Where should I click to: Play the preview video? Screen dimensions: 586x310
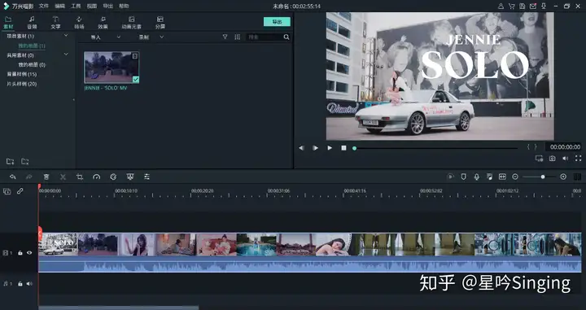pos(330,148)
